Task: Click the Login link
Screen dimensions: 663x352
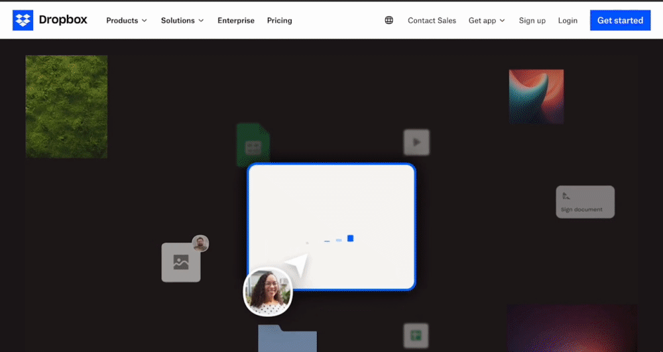Action: pos(568,21)
